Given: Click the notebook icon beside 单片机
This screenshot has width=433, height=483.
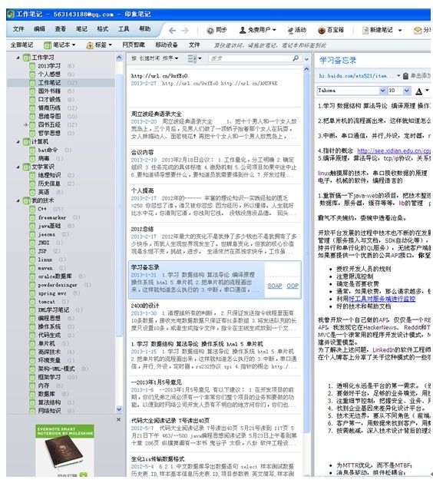Looking at the screenshot, I should pyautogui.click(x=32, y=343).
